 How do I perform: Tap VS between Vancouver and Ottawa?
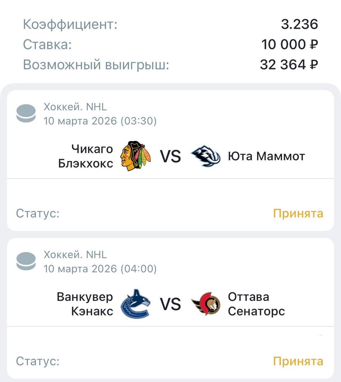pos(170,304)
